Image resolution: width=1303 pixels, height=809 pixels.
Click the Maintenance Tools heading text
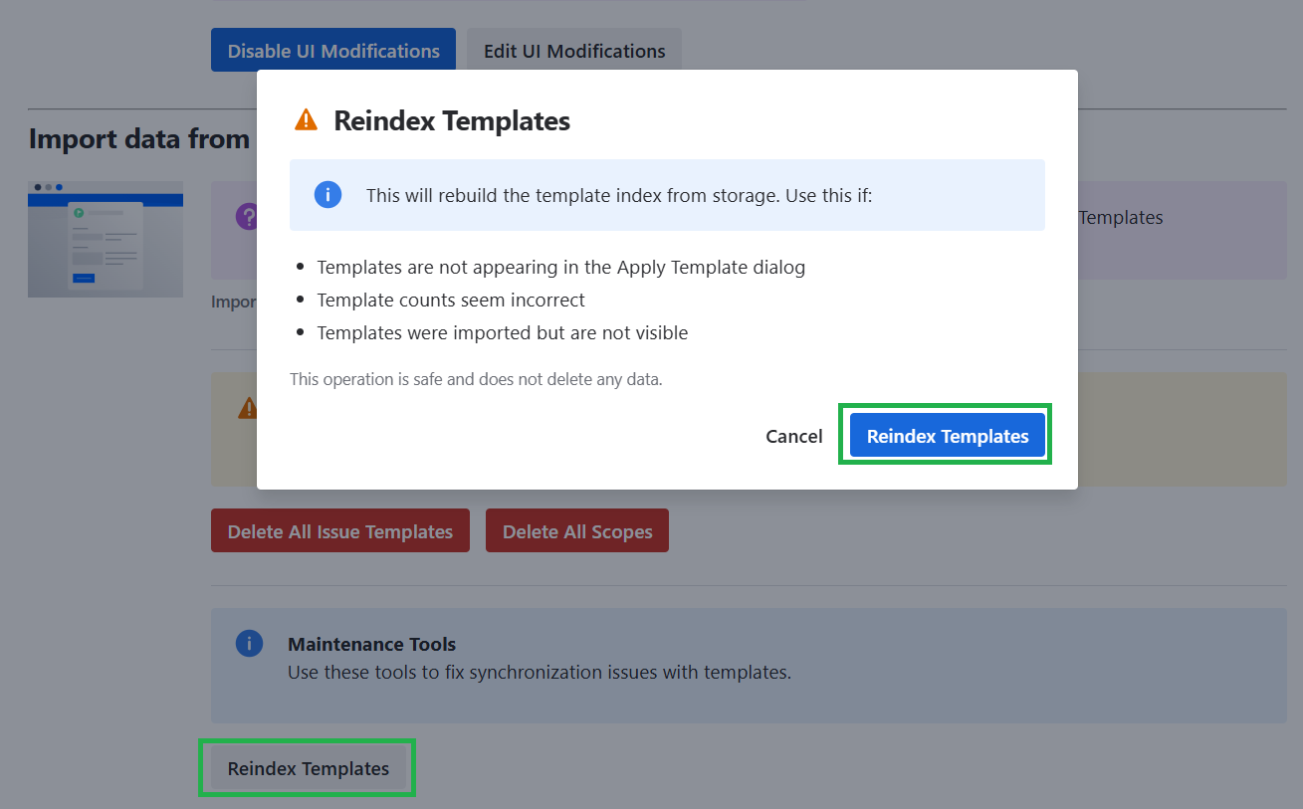(x=371, y=645)
